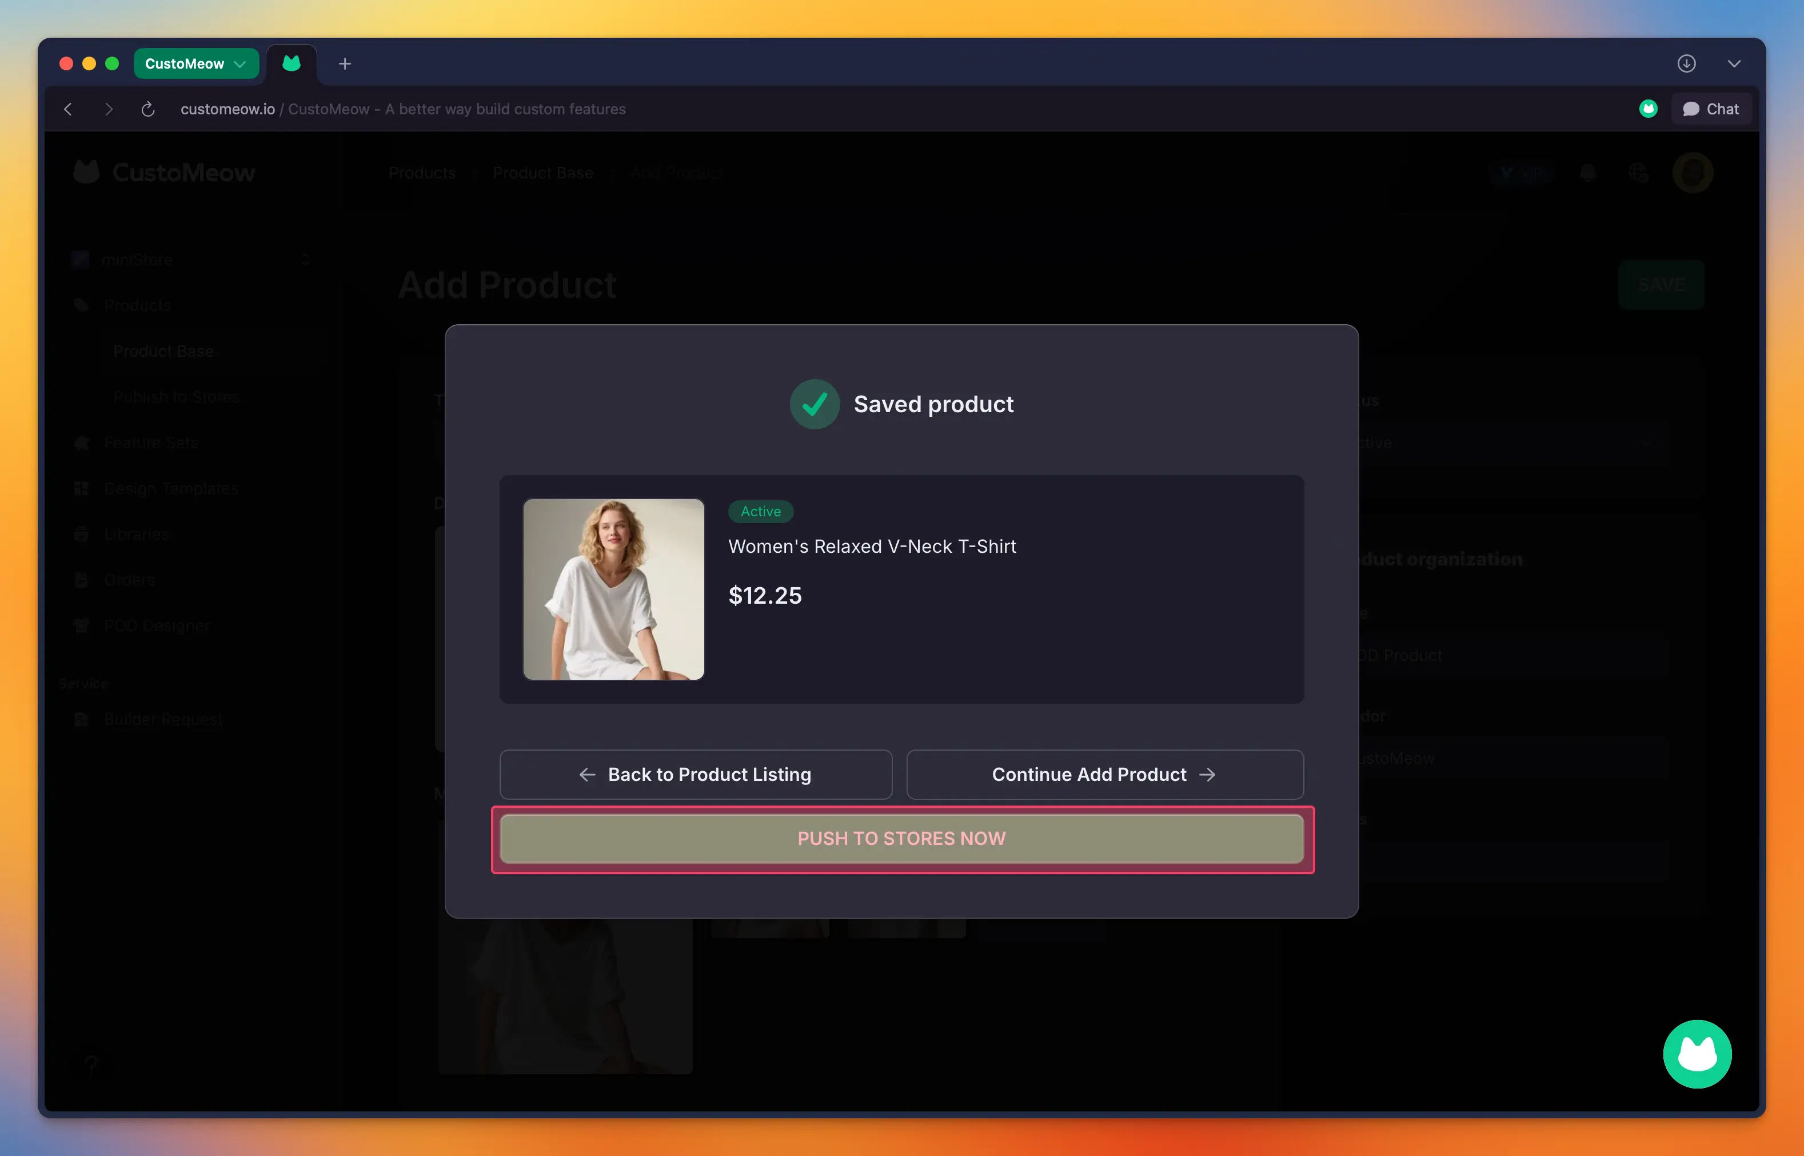The height and width of the screenshot is (1156, 1804).
Task: Open a new browser tab
Action: click(345, 64)
